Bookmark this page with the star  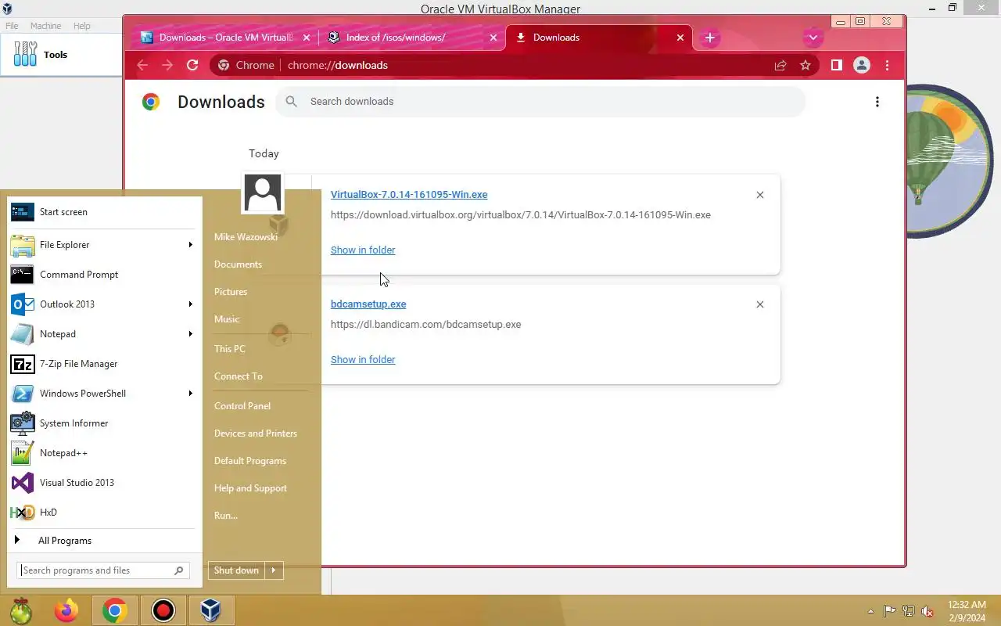point(805,66)
